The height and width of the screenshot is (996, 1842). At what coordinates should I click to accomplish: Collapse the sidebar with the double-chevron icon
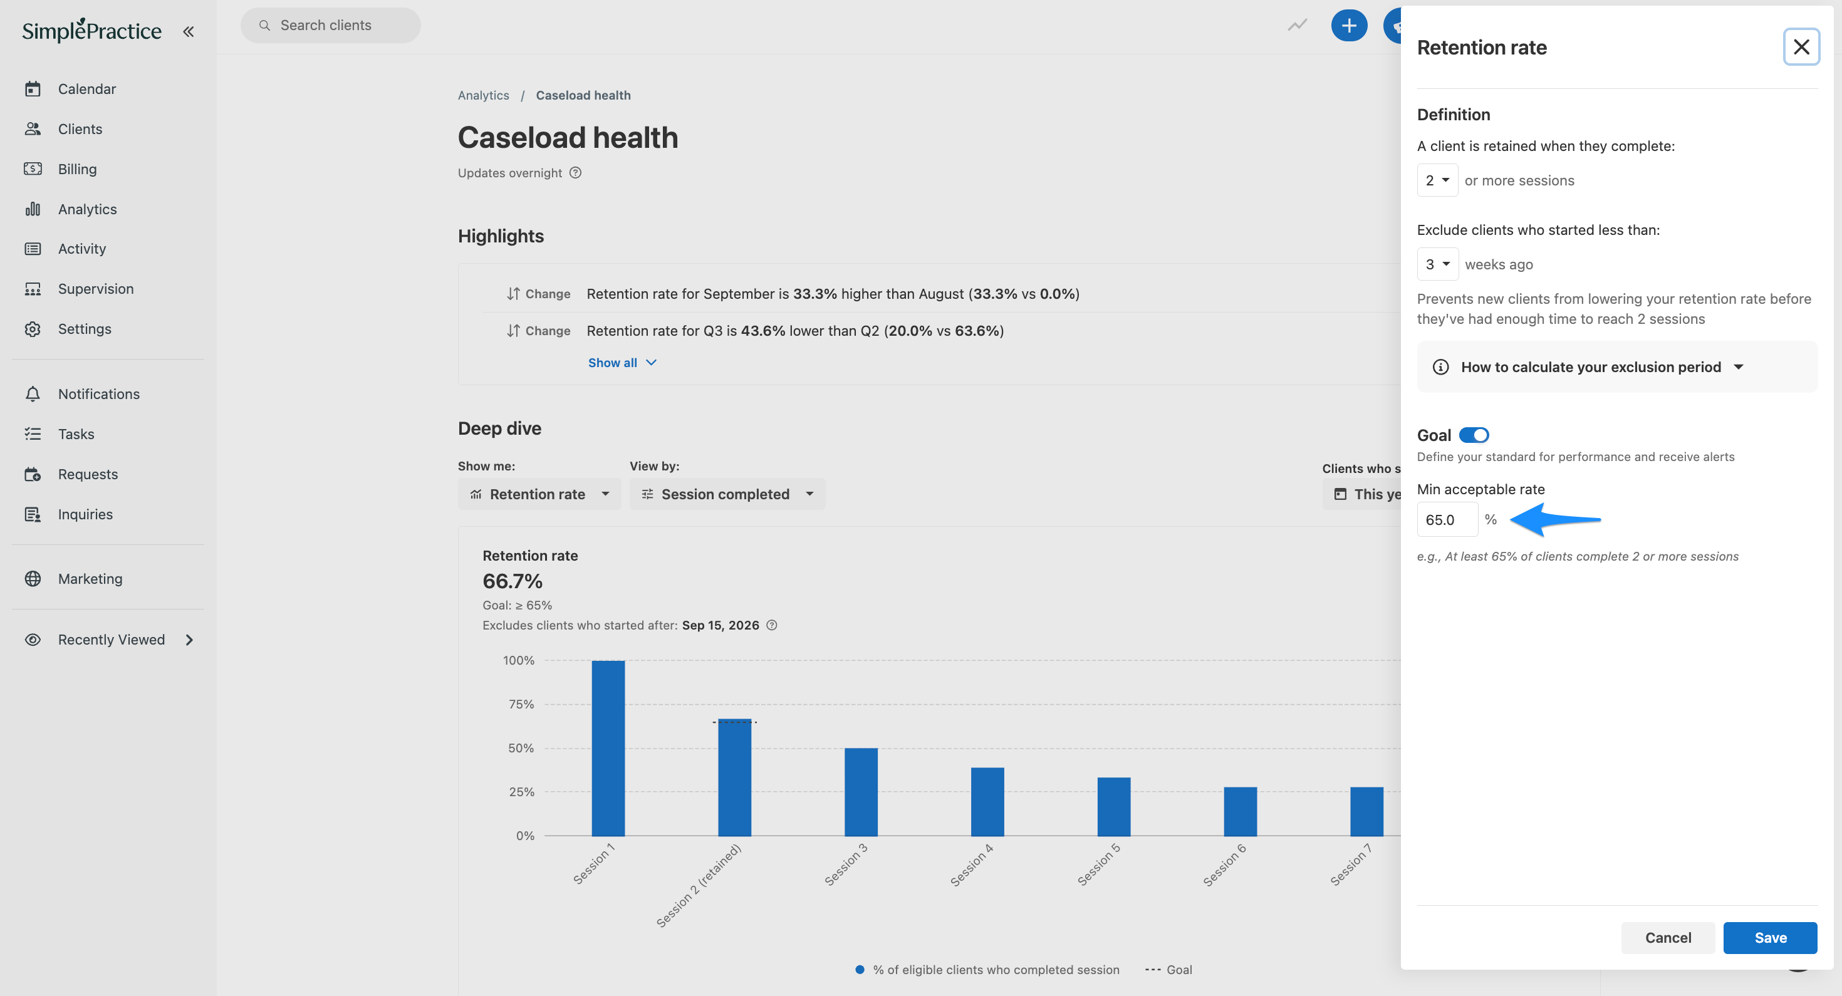pyautogui.click(x=188, y=31)
